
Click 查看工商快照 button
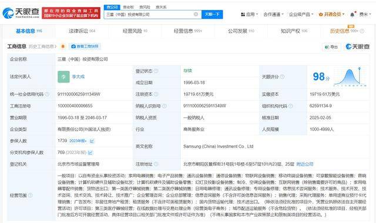tap(85, 46)
